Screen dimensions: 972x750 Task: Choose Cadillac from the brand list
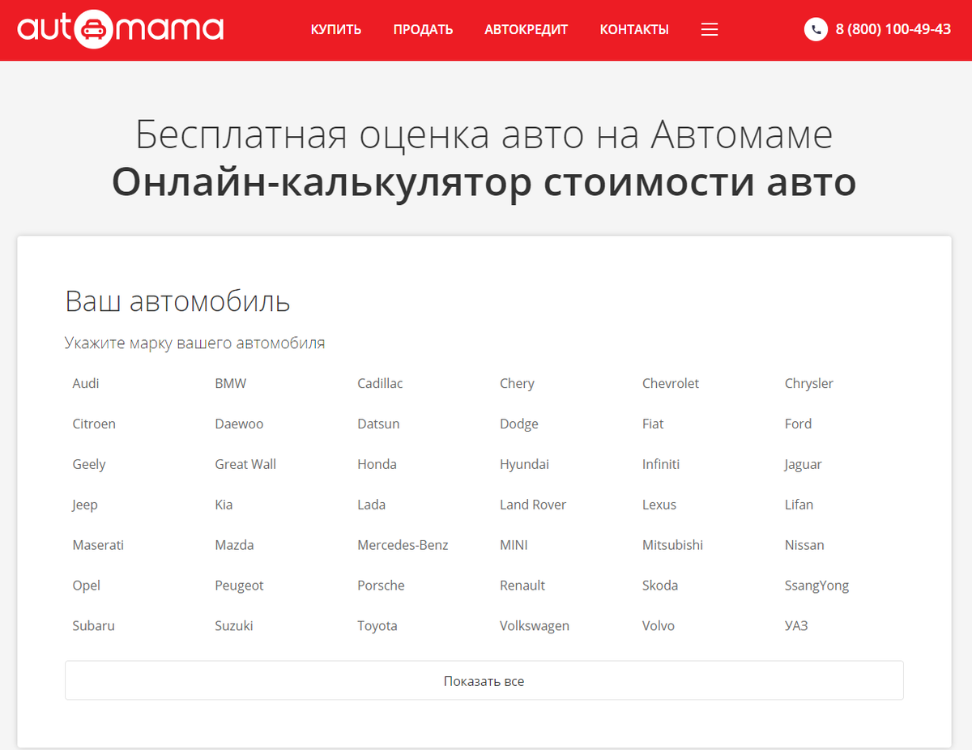[x=380, y=383]
